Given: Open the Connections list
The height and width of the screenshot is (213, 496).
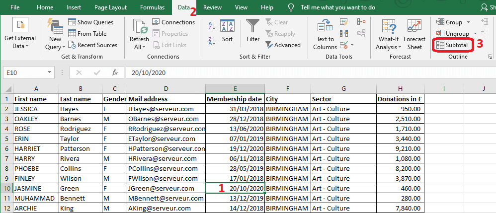Looking at the screenshot, I should [x=173, y=22].
